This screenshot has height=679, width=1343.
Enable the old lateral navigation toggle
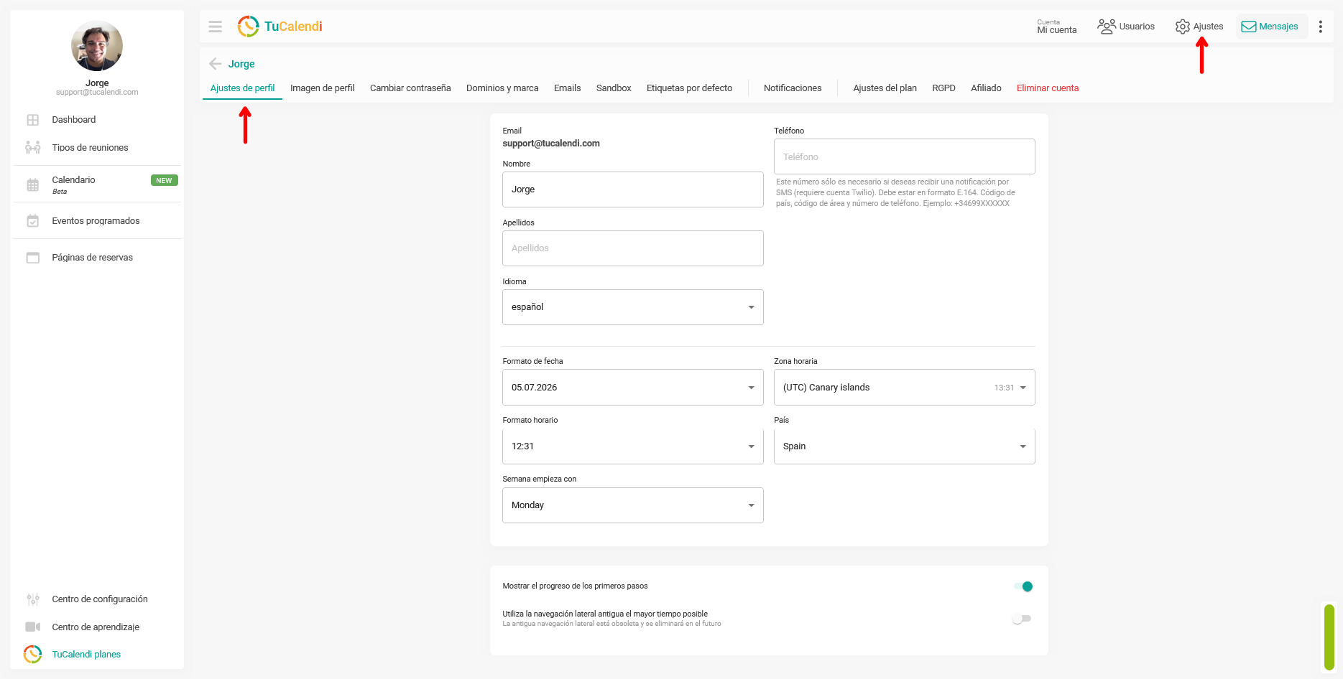[x=1021, y=619]
